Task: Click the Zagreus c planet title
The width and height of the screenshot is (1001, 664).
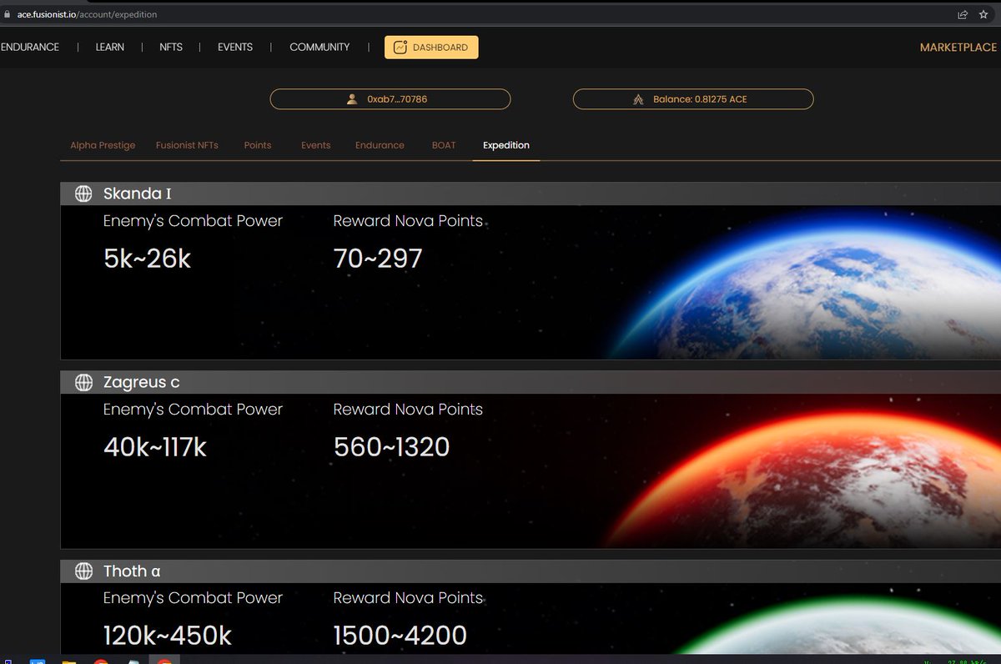Action: pos(141,382)
